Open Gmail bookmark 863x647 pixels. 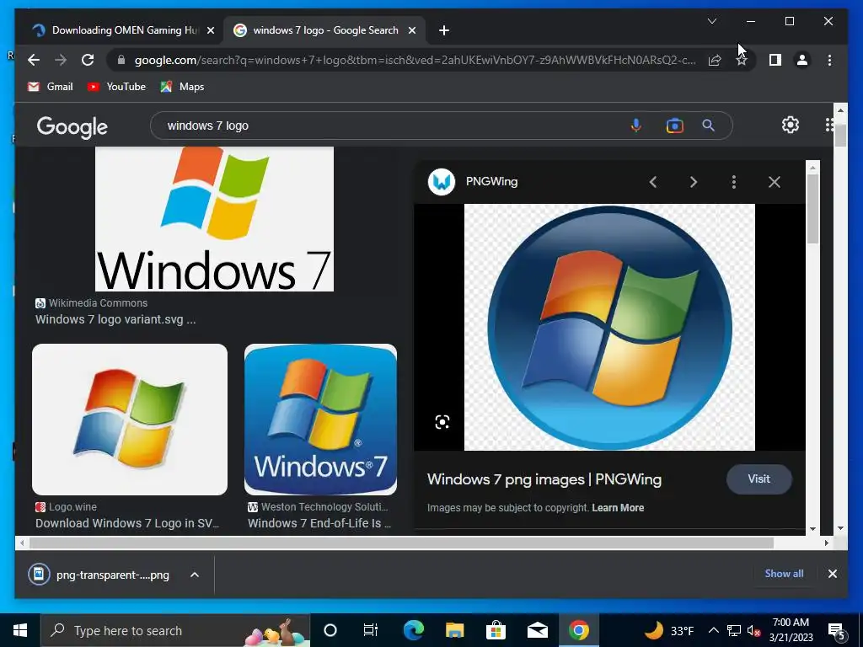click(50, 87)
